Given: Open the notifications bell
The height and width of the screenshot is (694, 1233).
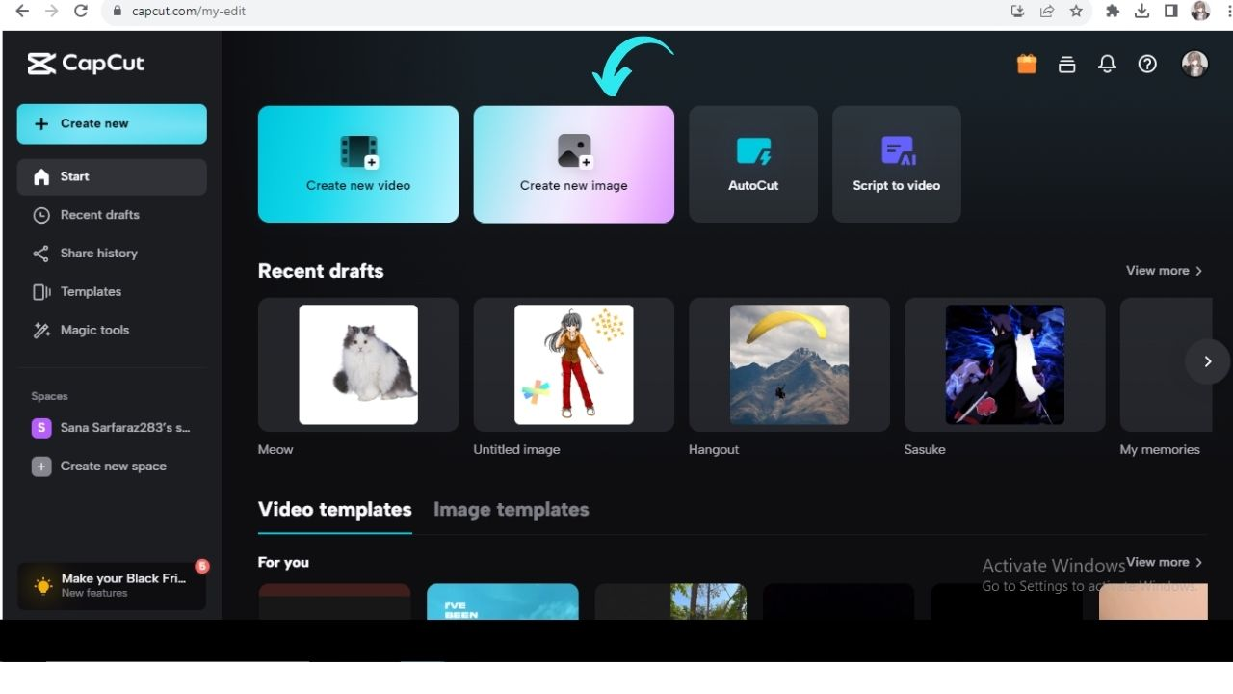Looking at the screenshot, I should pos(1108,64).
